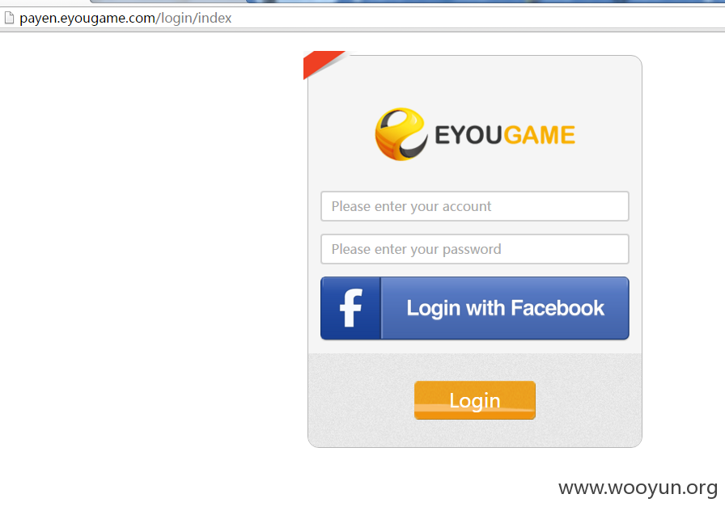Screen dimensions: 725x511
Task: Click the Eyougame yellow swirl logo
Action: [x=401, y=134]
